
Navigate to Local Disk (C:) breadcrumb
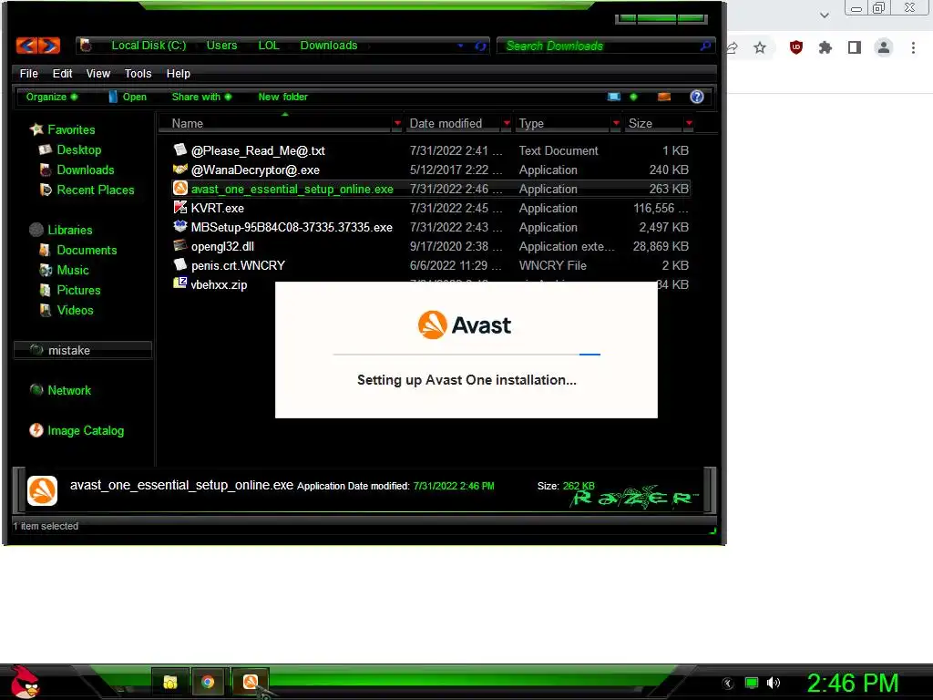[x=149, y=46]
